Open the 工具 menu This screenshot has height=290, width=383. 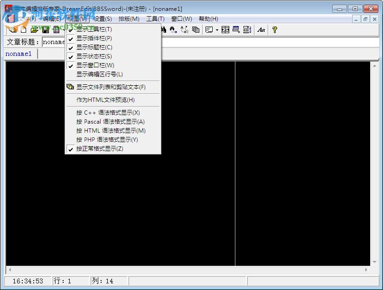(x=156, y=18)
